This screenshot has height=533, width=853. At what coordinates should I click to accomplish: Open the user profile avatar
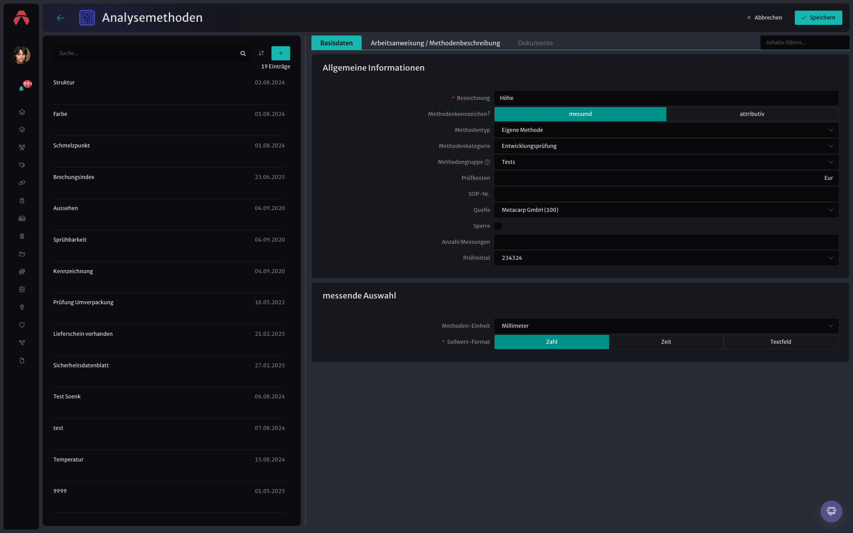coord(21,55)
